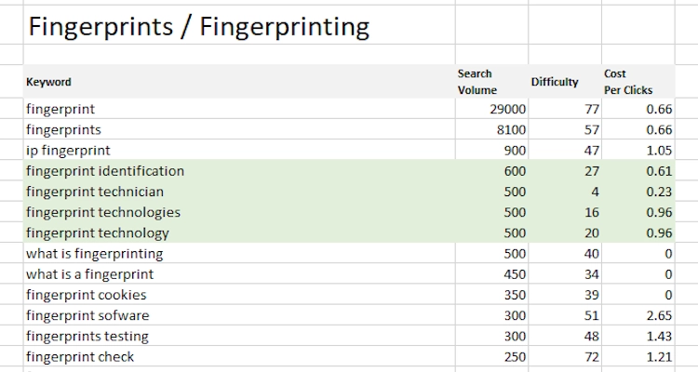Select the 'fingerprints testing' keyword cell

pyautogui.click(x=87, y=336)
